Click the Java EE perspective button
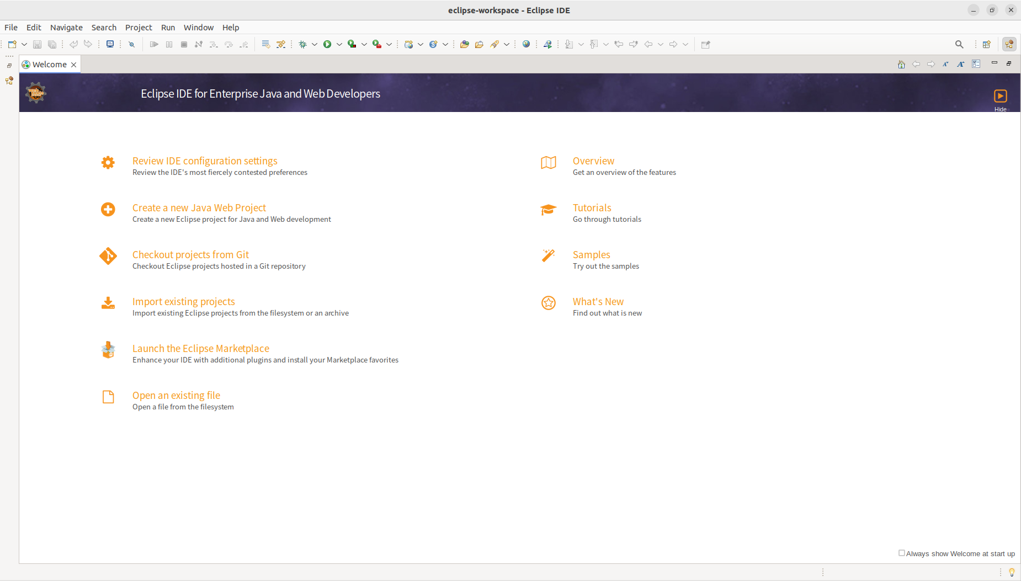 coord(1009,44)
